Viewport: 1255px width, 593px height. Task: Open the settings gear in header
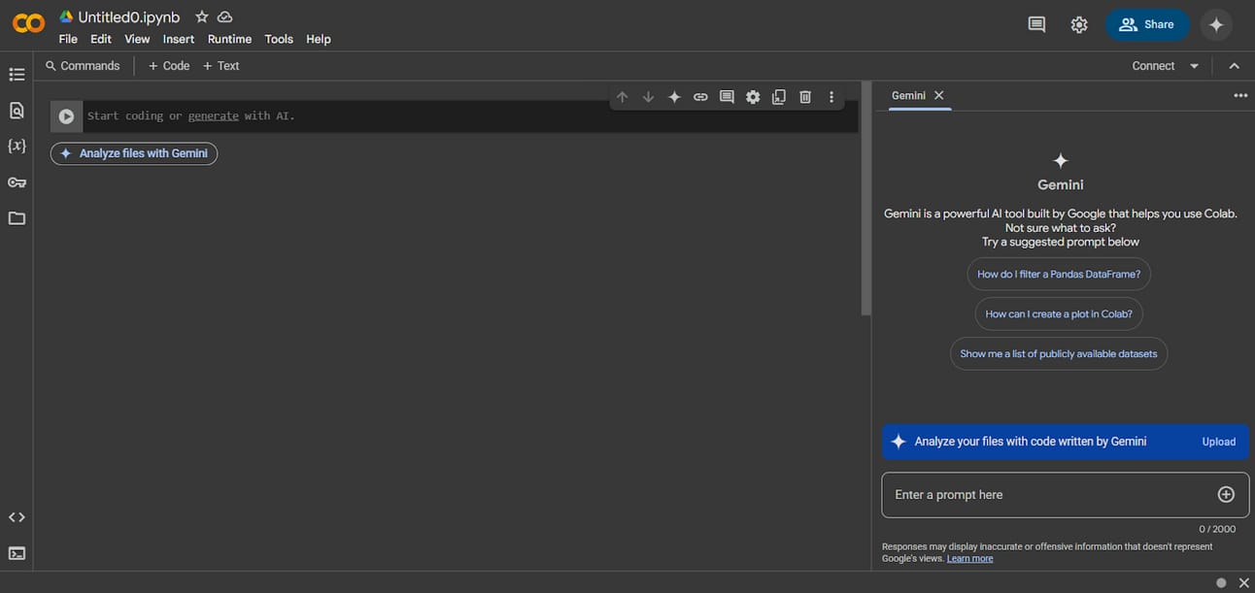[x=1079, y=25]
